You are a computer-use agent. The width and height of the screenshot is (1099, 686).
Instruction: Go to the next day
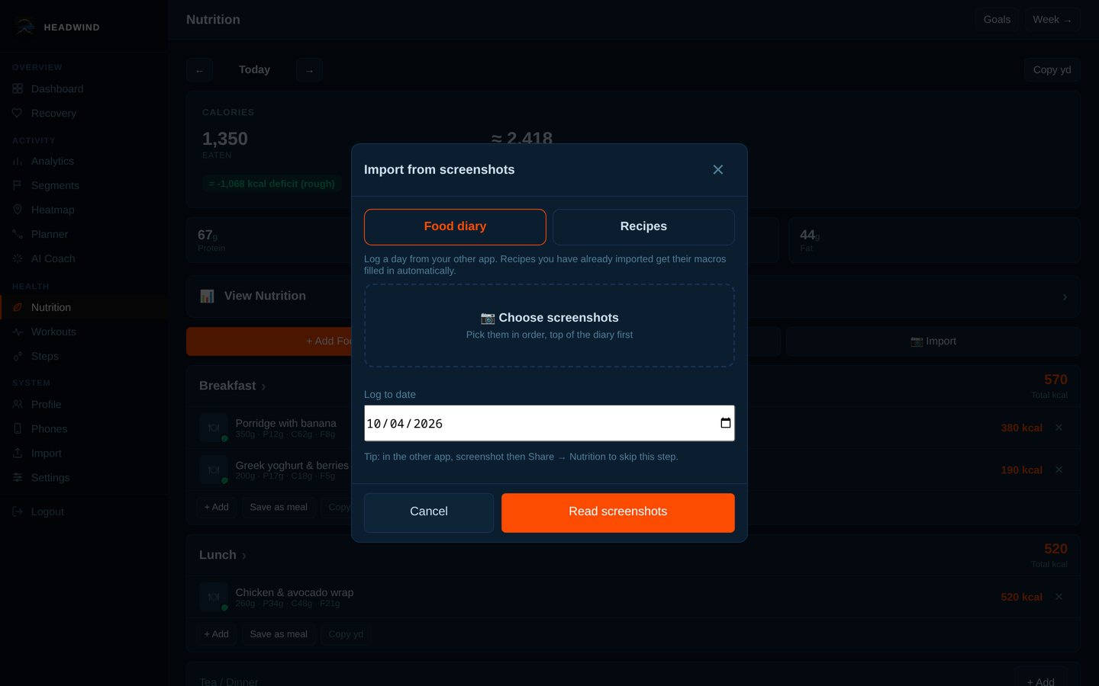(309, 70)
